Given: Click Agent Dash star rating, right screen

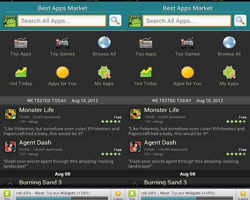Looking at the screenshot, I should tap(236, 154).
